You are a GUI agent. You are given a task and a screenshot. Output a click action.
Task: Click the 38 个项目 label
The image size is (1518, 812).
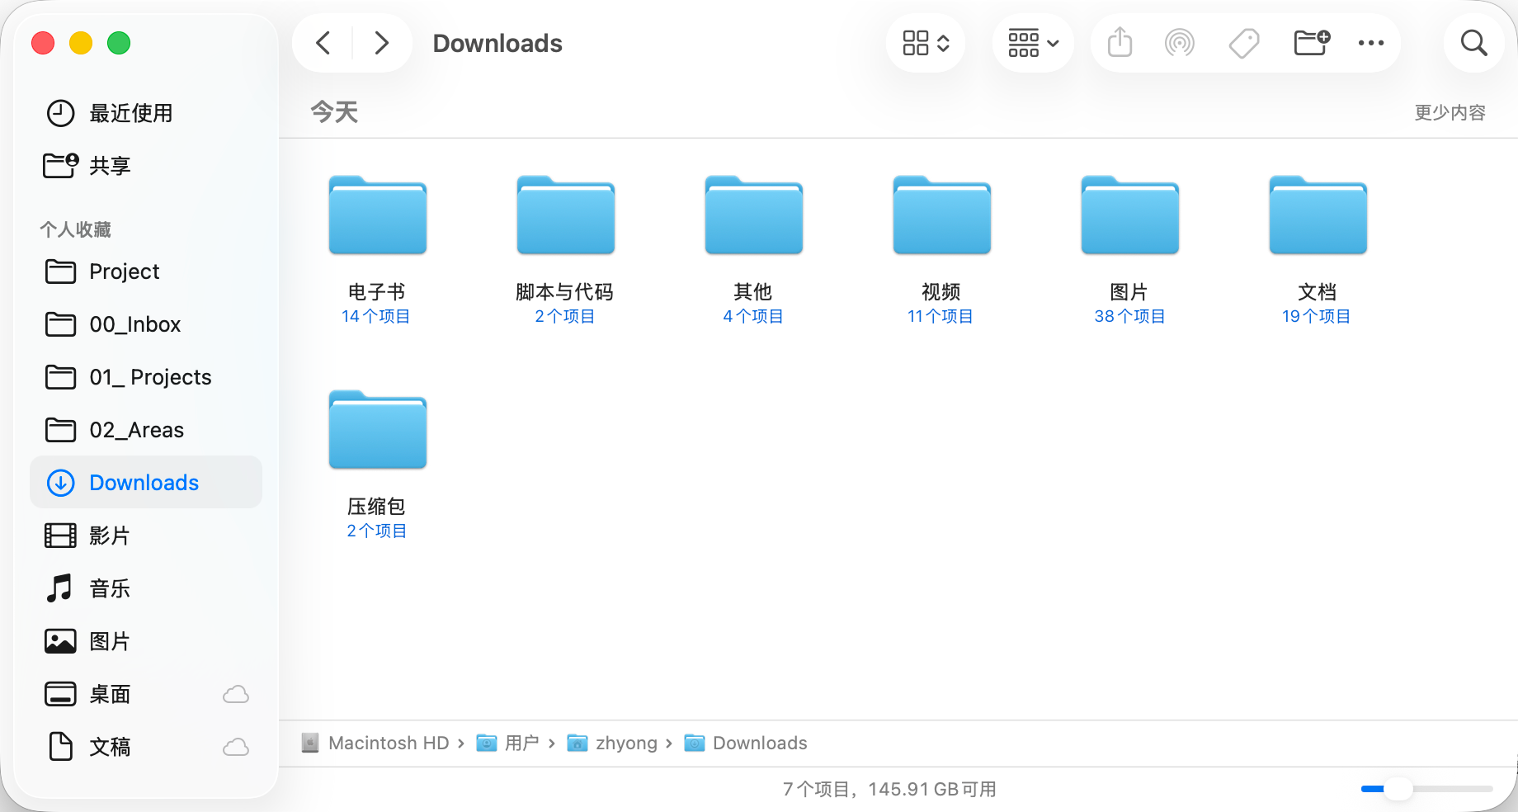click(x=1129, y=316)
